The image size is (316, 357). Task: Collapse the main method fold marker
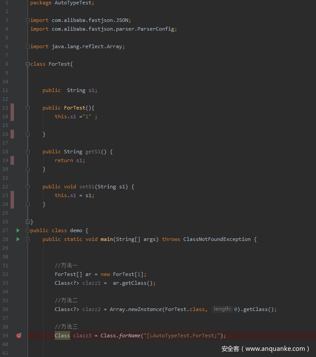(28, 239)
